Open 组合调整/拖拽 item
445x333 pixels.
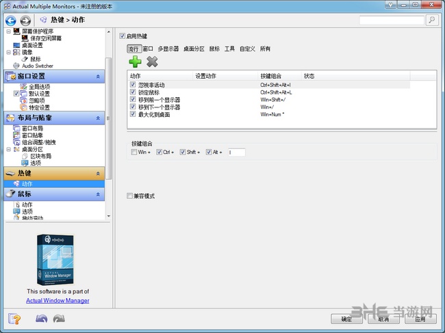click(x=38, y=142)
